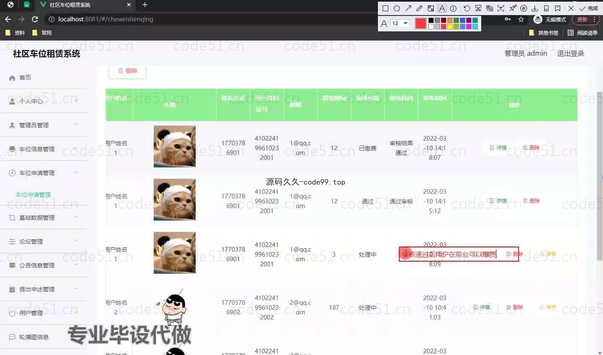Pick the cyan color swatch
Viewport: 603px width, 355px height.
(x=475, y=26)
